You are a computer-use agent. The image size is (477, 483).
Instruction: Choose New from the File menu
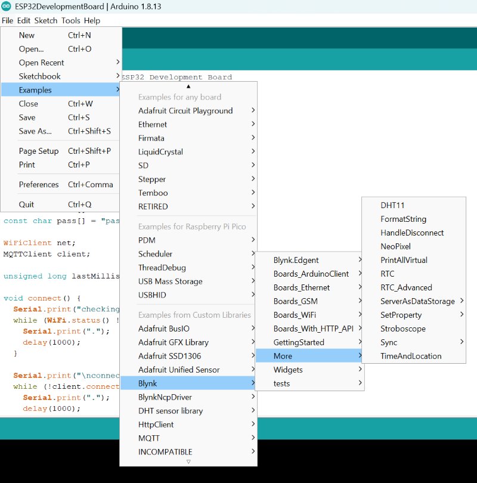[x=61, y=35]
